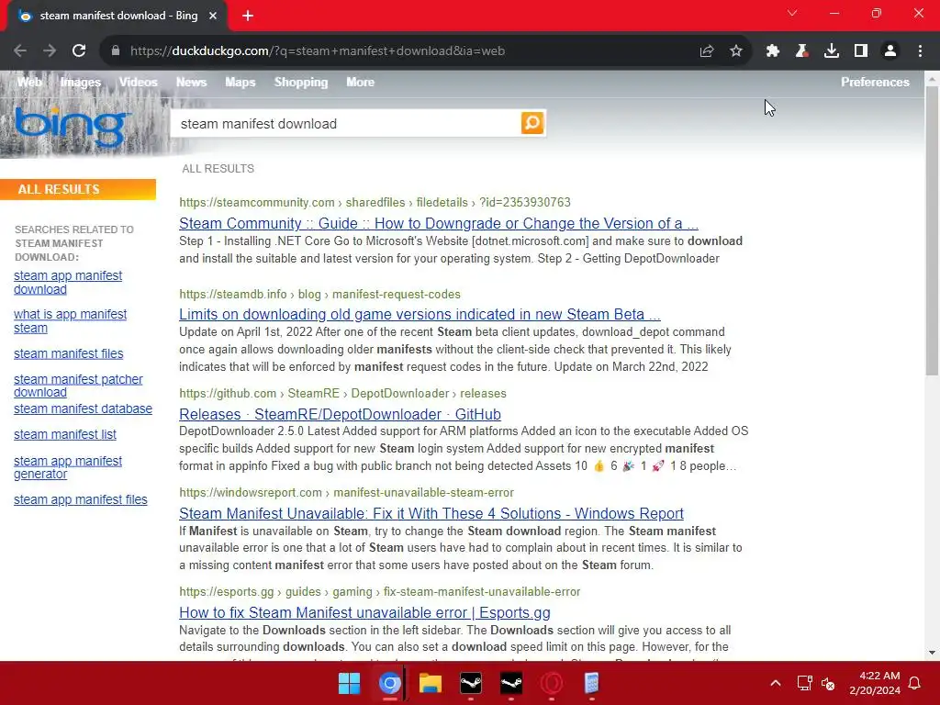Open Steam Manifest Unavailable Windows Report result
This screenshot has width=940, height=705.
click(431, 513)
